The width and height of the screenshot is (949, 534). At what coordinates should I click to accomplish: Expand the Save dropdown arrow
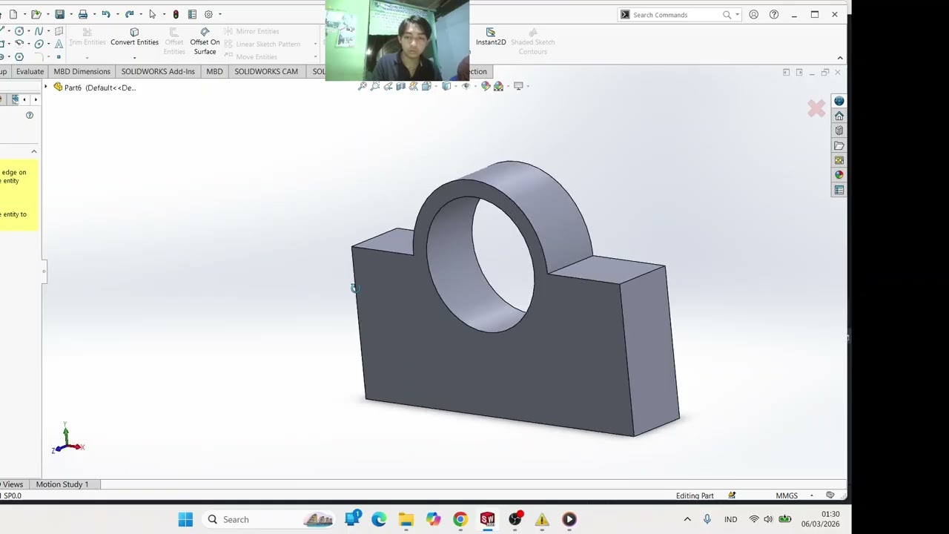[x=71, y=14]
